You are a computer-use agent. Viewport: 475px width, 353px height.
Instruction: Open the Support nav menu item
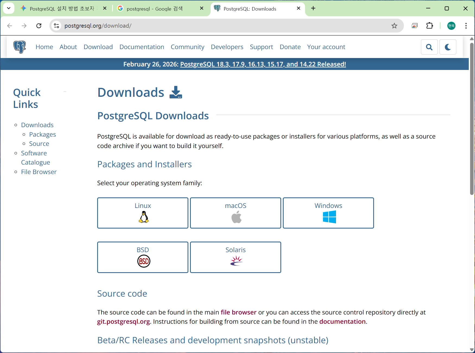[261, 47]
